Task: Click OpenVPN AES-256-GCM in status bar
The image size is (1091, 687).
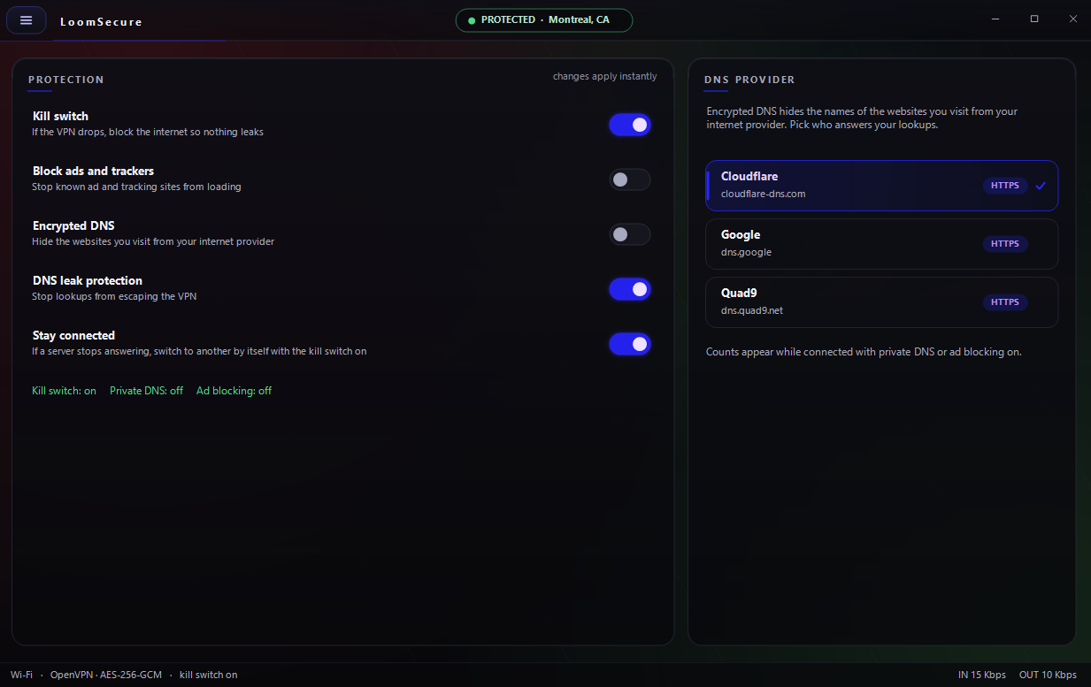Action: coord(106,675)
